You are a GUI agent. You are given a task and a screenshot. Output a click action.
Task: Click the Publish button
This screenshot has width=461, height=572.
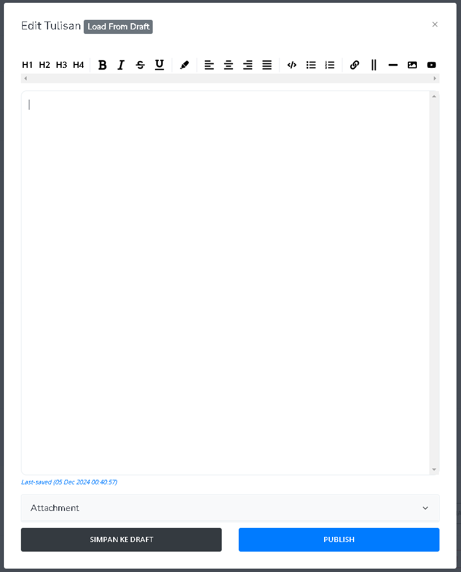click(x=339, y=540)
